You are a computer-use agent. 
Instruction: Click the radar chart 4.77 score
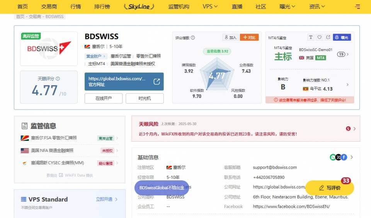[217, 76]
